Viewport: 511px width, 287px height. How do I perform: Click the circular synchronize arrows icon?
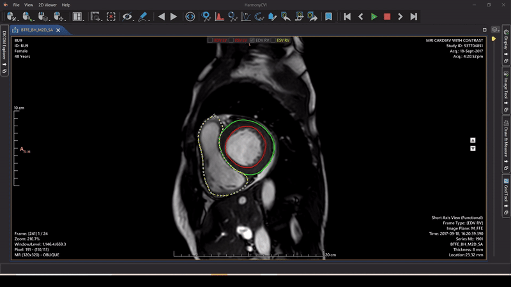tap(190, 17)
